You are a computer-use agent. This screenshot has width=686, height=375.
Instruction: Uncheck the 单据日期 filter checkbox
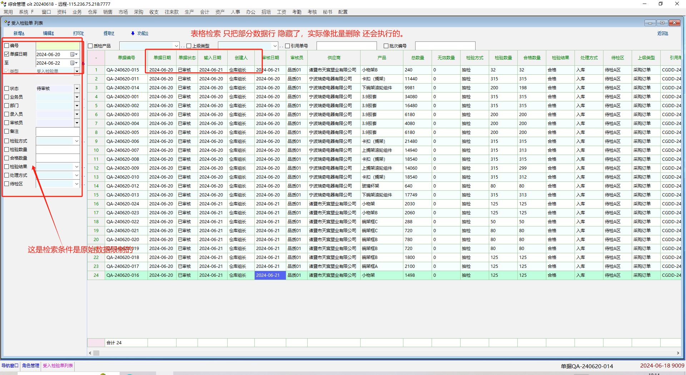(x=7, y=54)
